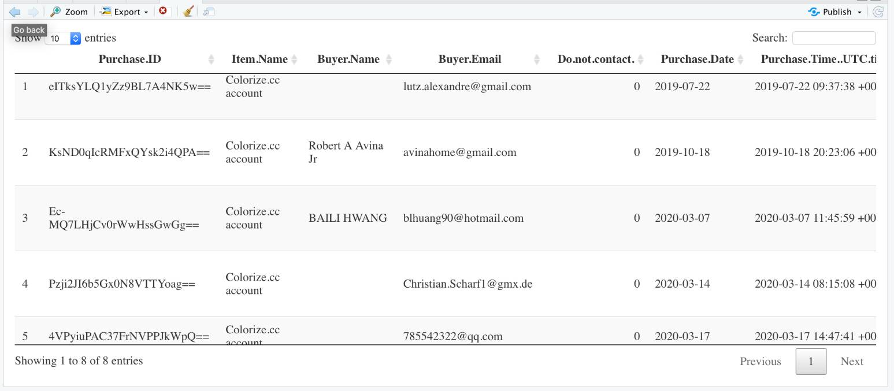Screen dimensions: 894x391
Task: Click purchase time 2020-03-07 11:45:59
Action: pos(815,218)
